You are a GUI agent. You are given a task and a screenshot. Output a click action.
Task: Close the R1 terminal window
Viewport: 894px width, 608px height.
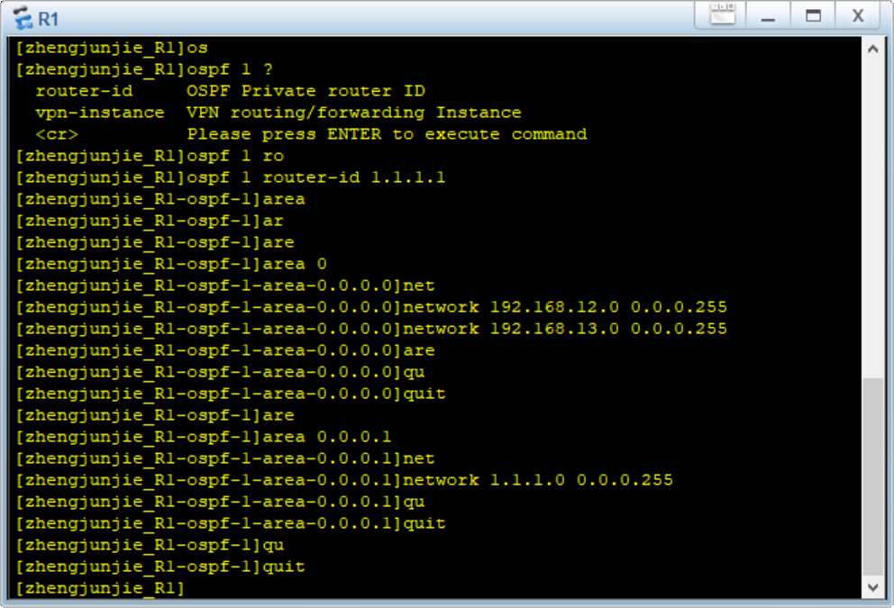(858, 15)
